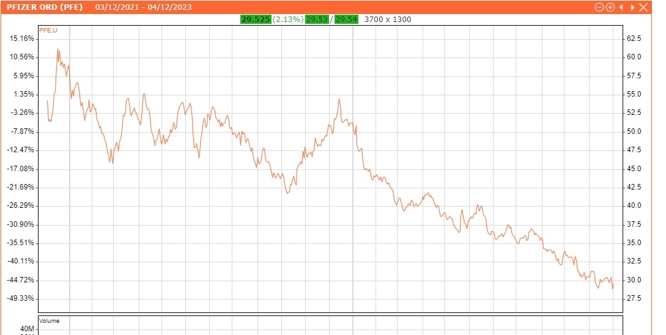Click the 3700 x 1300 size quote
This screenshot has height=335, width=666.
(x=388, y=20)
